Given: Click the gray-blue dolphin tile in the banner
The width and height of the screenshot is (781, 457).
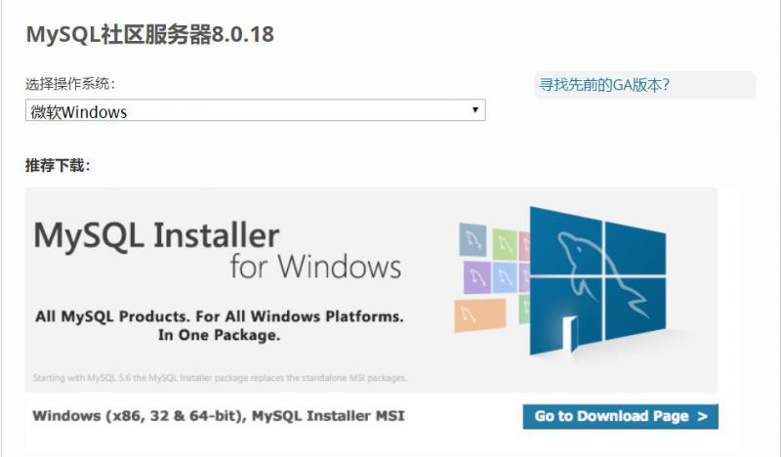Looking at the screenshot, I should pyautogui.click(x=473, y=239).
